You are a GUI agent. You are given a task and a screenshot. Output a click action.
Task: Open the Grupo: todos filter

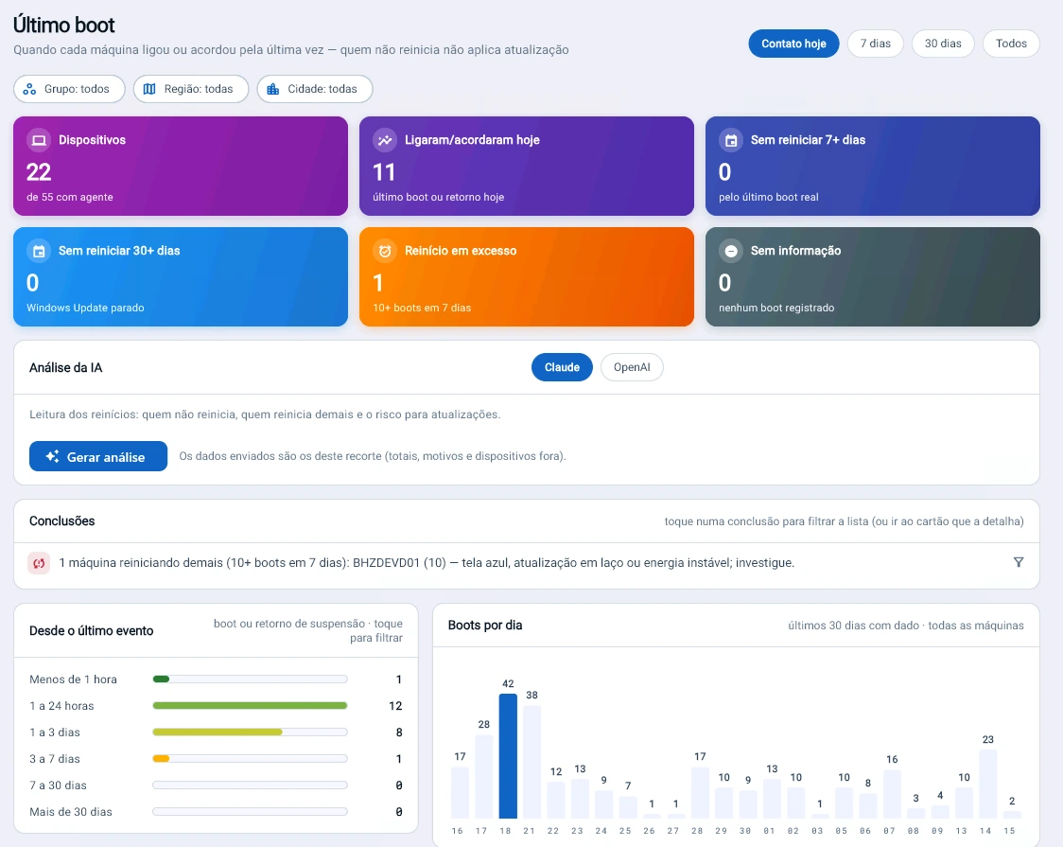coord(69,89)
